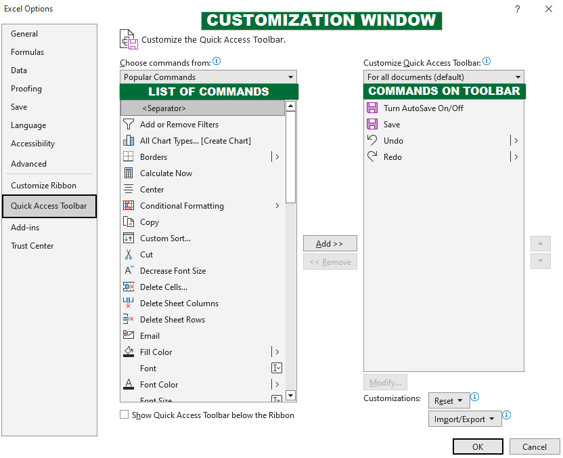Click the << Remove button
The width and height of the screenshot is (563, 458).
(x=330, y=262)
